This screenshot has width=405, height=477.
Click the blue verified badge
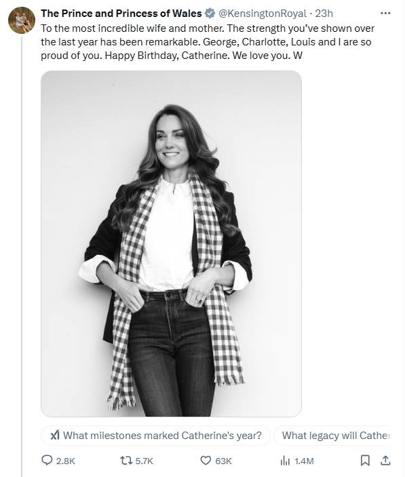point(210,14)
